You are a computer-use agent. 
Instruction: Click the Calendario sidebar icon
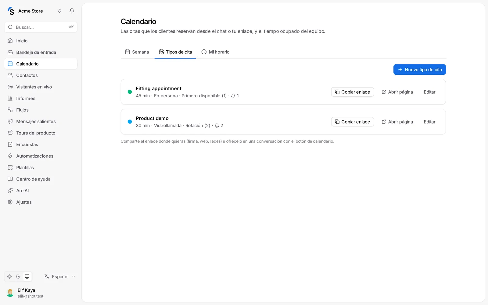pyautogui.click(x=10, y=64)
